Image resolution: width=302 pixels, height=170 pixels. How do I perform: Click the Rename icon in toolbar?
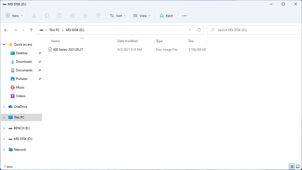coord(72,16)
